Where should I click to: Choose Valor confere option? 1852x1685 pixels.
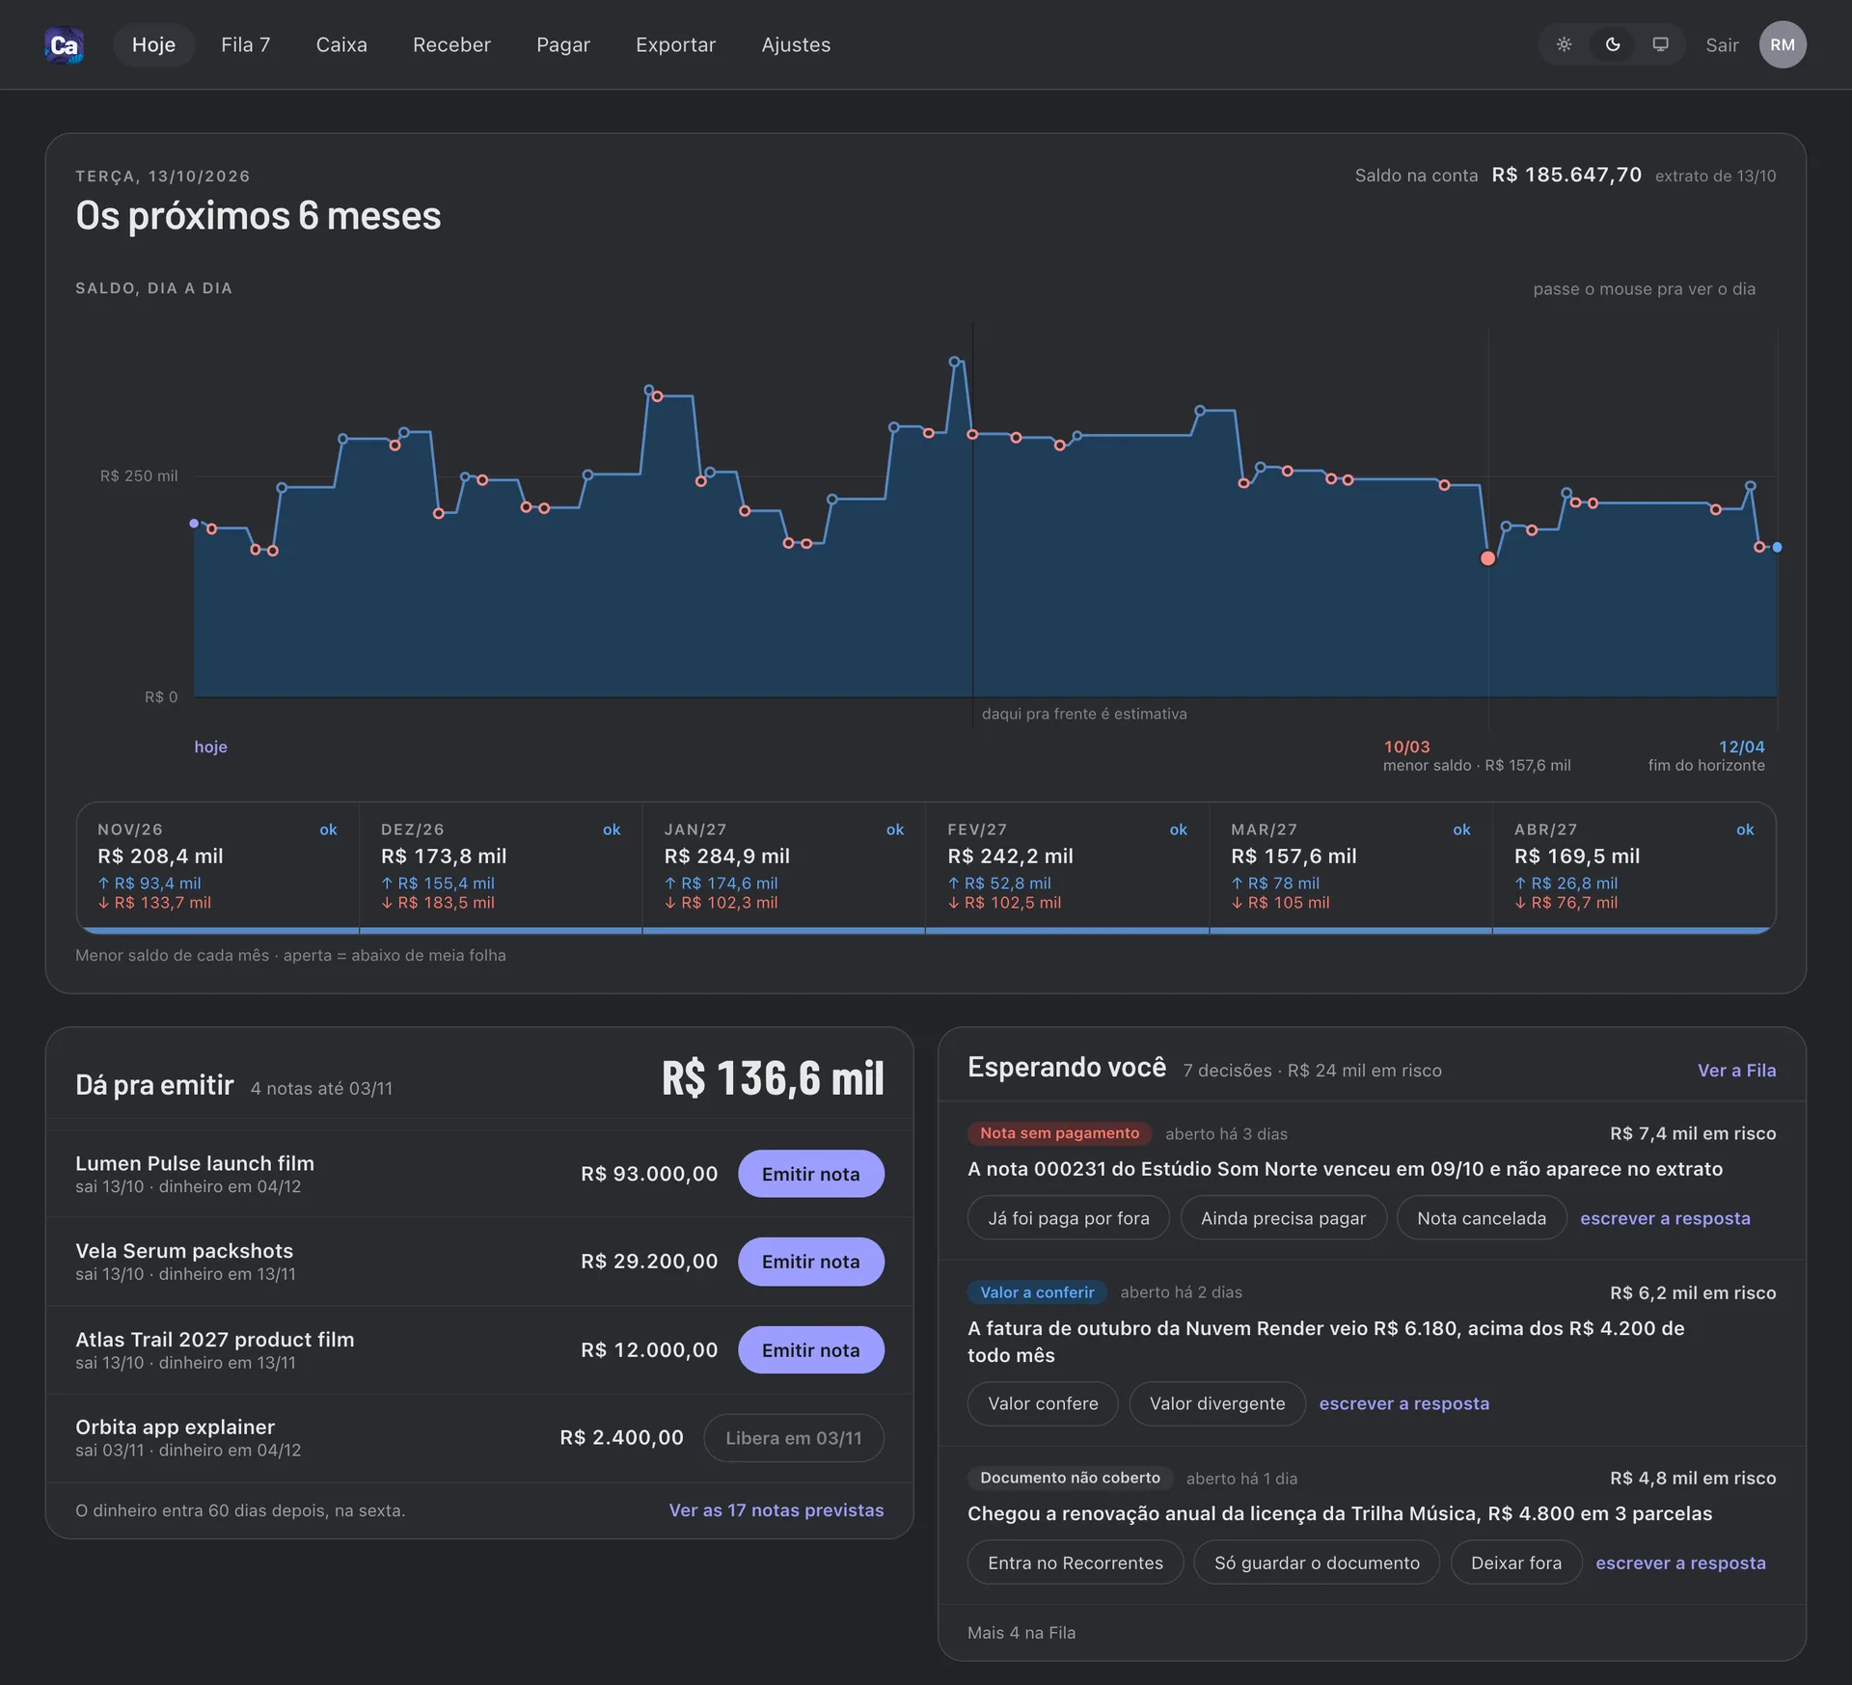[x=1042, y=1404]
